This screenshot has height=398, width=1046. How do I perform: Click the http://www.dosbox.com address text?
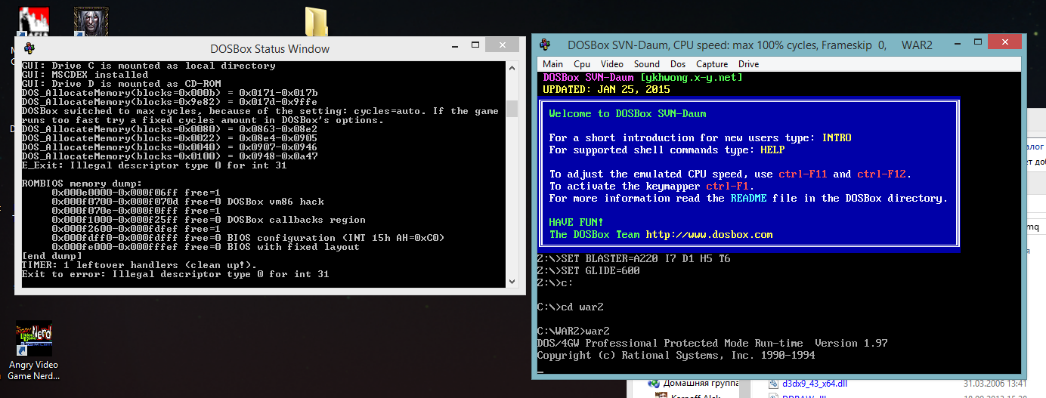709,234
